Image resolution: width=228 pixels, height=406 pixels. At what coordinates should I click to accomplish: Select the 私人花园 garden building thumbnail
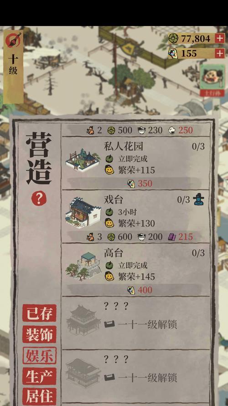[x=83, y=160]
